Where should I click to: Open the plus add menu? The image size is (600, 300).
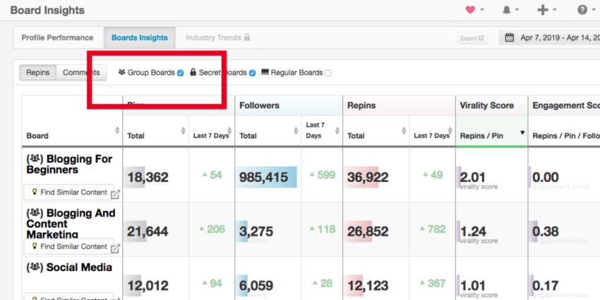tap(544, 10)
